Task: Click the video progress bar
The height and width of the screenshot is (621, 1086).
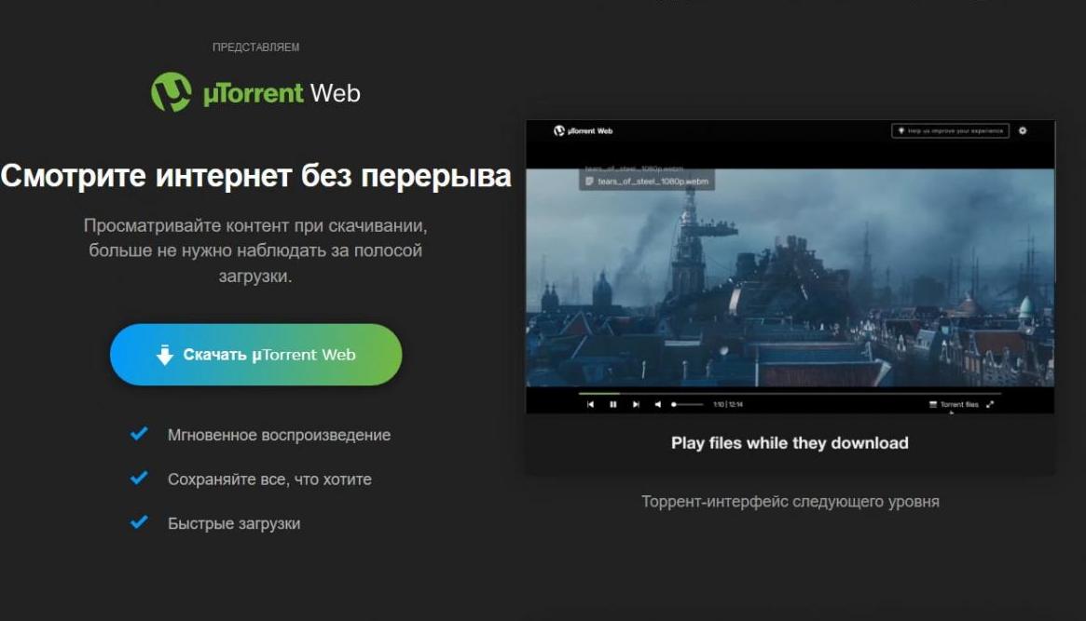Action: pos(790,394)
